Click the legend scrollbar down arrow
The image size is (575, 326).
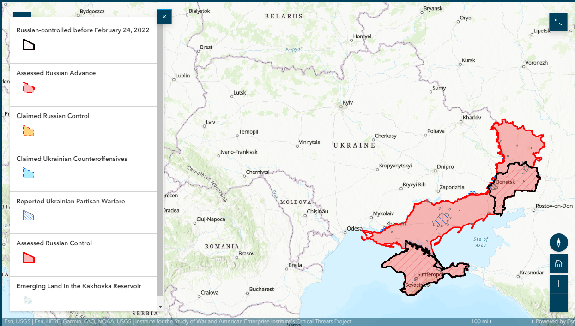click(160, 307)
